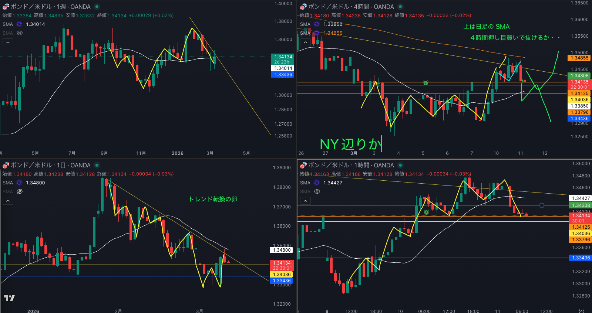Viewport: 592px width, 313px height.
Task: Unhide the second SMA on 1-hour chart
Action: (317, 192)
